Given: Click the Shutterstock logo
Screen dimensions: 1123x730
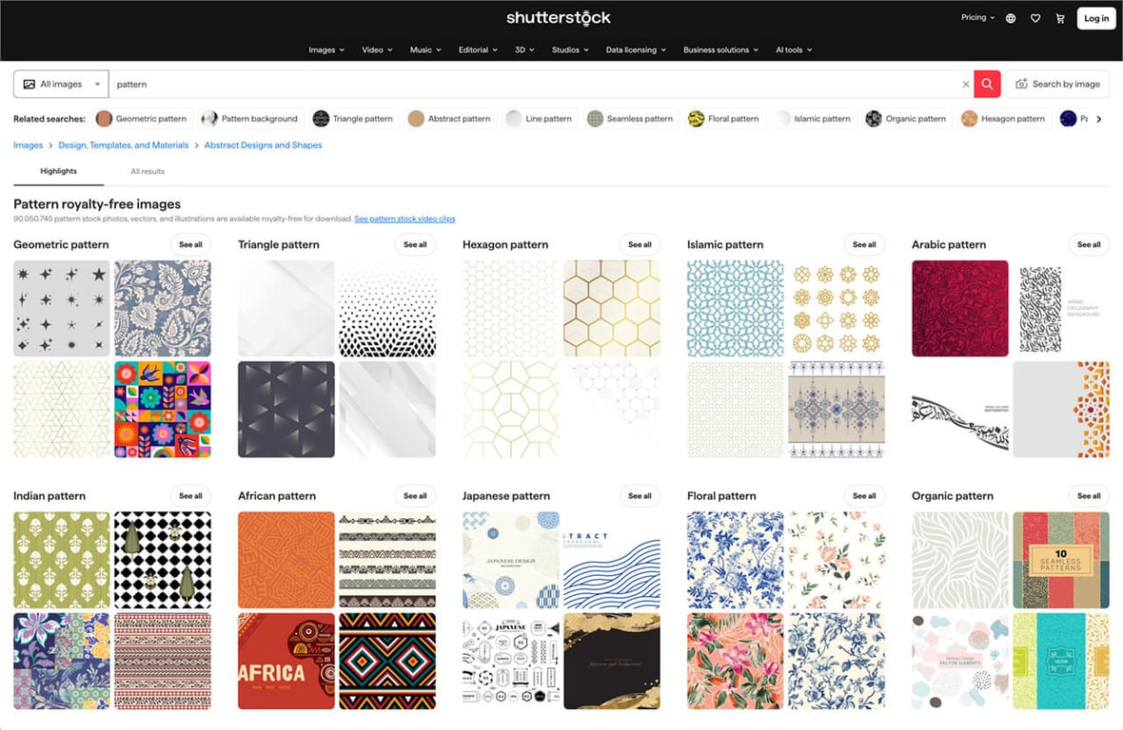Looking at the screenshot, I should pyautogui.click(x=558, y=17).
